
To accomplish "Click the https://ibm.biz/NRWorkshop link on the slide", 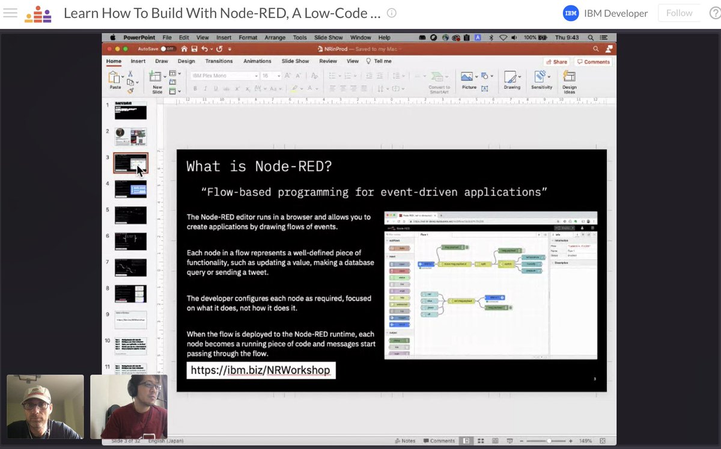I will point(261,370).
